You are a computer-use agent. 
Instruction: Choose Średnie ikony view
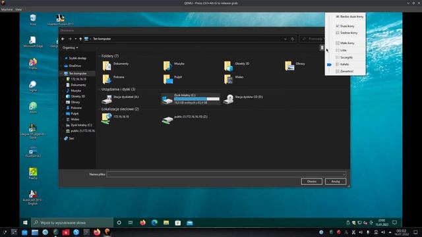click(x=346, y=33)
